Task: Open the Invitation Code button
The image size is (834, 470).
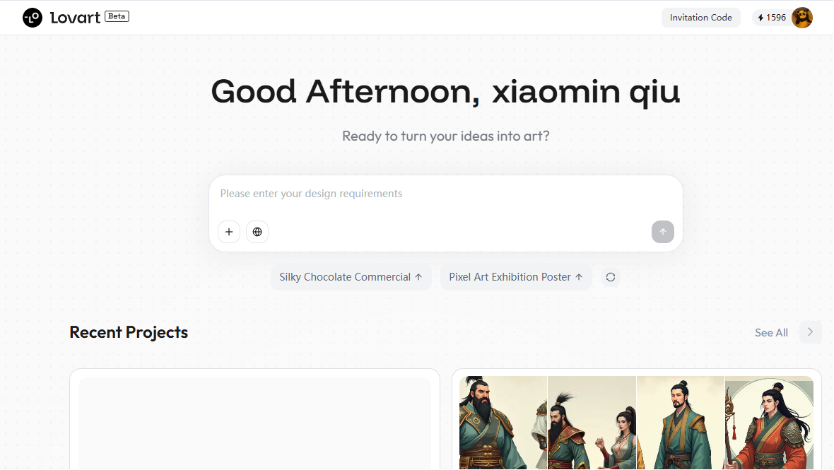Action: (x=700, y=18)
